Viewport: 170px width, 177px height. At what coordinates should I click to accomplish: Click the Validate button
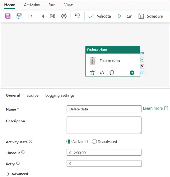tap(100, 16)
